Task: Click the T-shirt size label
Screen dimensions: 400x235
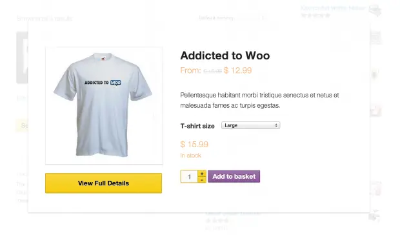Action: [x=197, y=126]
